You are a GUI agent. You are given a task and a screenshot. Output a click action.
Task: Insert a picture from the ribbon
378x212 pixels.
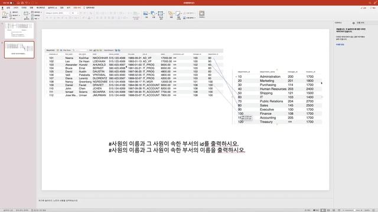pyautogui.click(x=146, y=14)
